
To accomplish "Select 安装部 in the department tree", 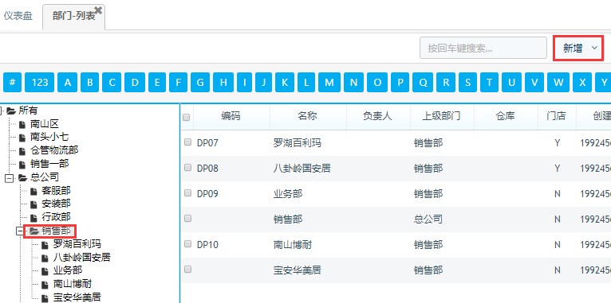I will [x=56, y=204].
